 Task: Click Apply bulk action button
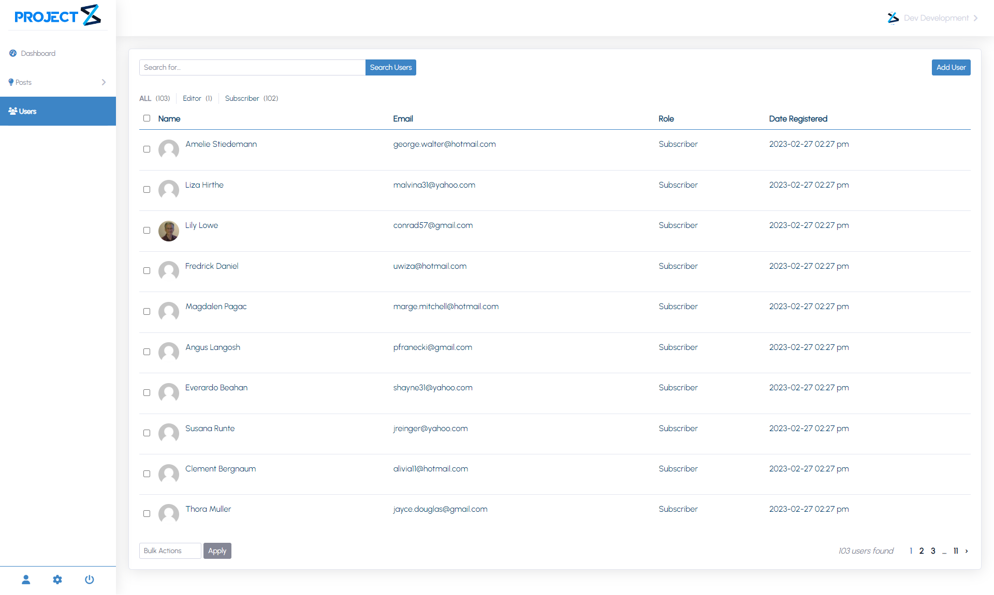click(217, 551)
